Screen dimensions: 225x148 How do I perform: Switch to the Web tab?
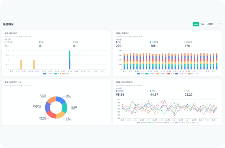203,24
